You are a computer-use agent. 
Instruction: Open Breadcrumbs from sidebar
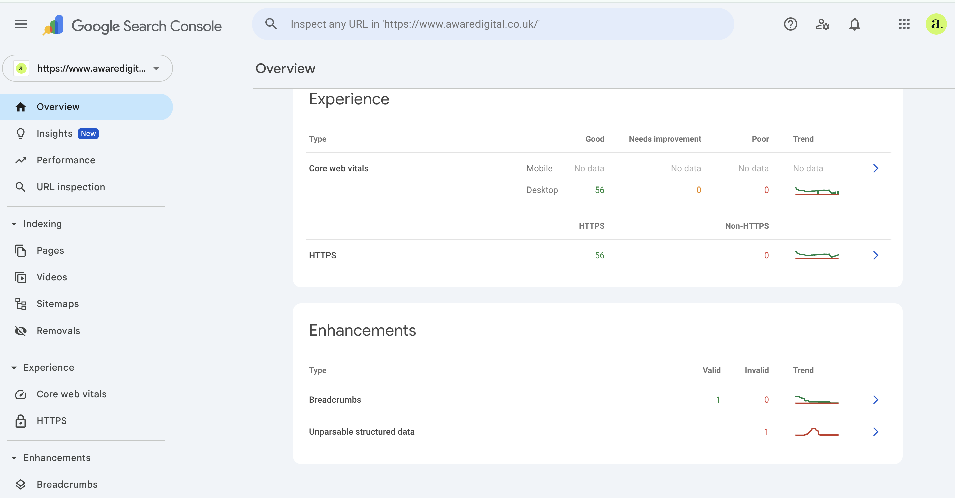click(87, 484)
